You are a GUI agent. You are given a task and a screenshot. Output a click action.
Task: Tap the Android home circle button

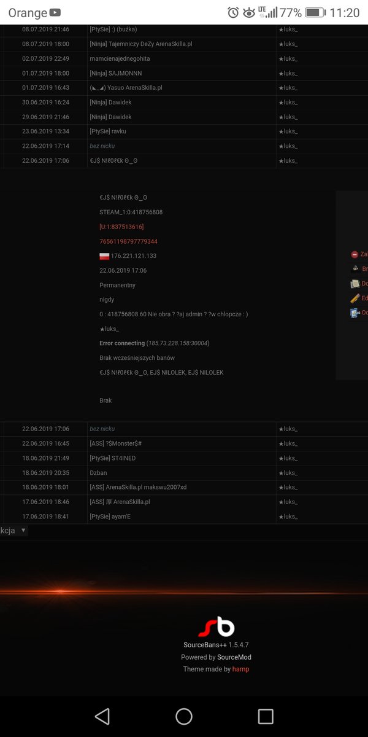[184, 716]
